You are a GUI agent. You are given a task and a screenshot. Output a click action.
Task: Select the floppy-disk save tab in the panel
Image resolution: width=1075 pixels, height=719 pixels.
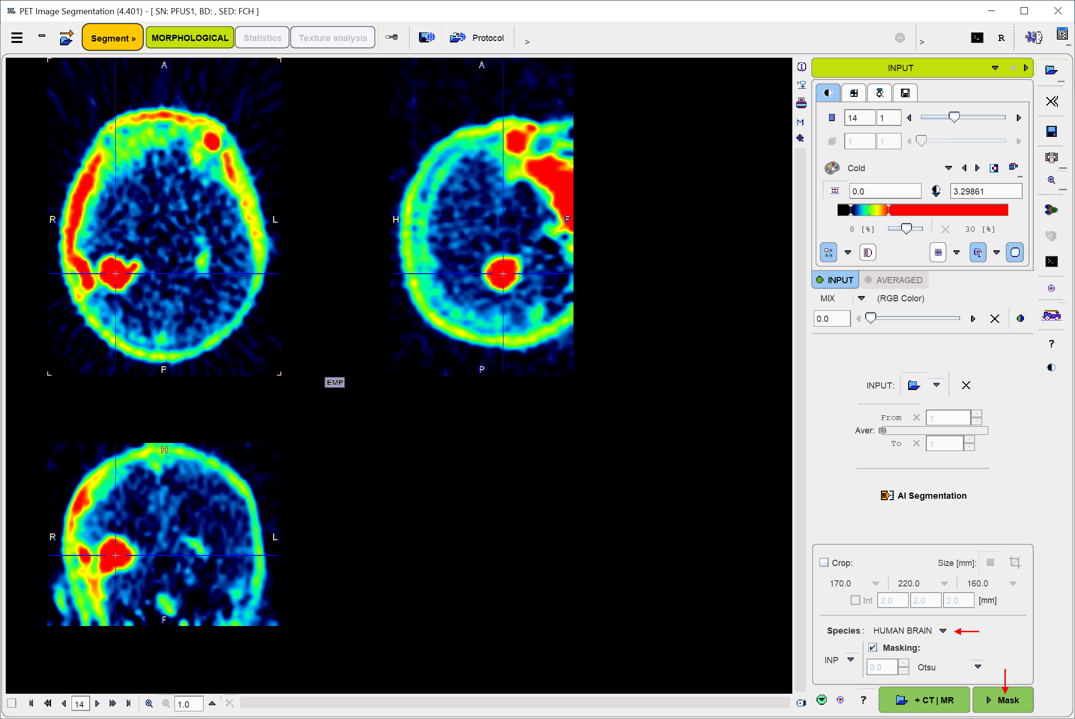[905, 93]
